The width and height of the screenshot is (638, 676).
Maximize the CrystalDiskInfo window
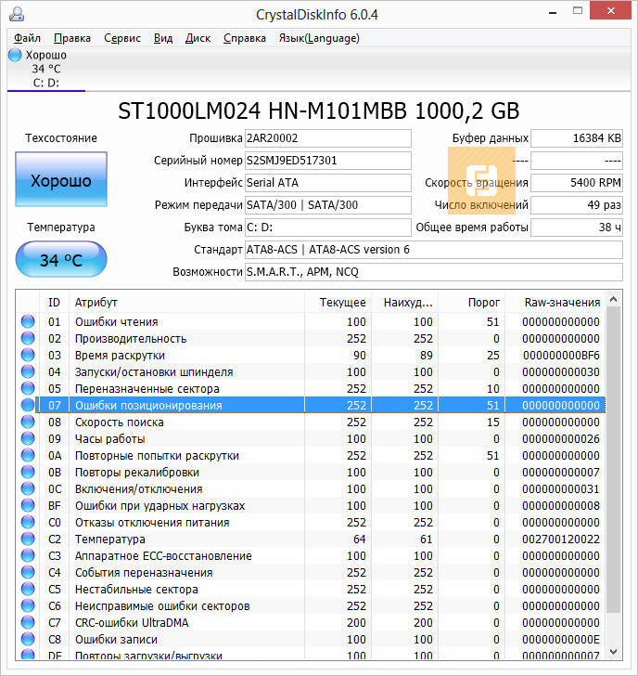(x=578, y=11)
